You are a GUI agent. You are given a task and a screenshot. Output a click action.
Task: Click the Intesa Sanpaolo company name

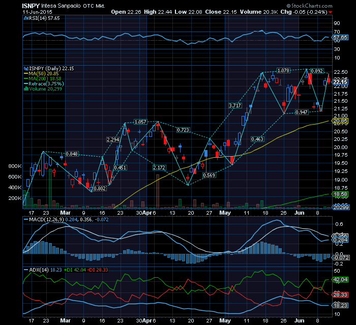click(61, 6)
